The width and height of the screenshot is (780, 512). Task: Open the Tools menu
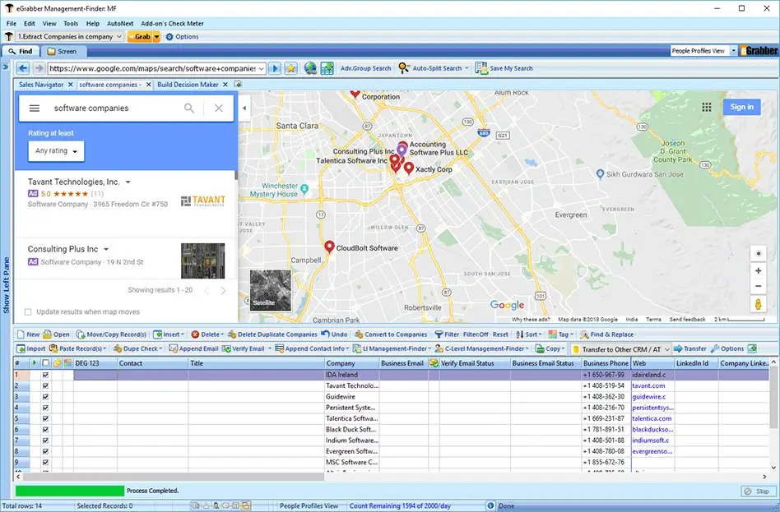(71, 23)
